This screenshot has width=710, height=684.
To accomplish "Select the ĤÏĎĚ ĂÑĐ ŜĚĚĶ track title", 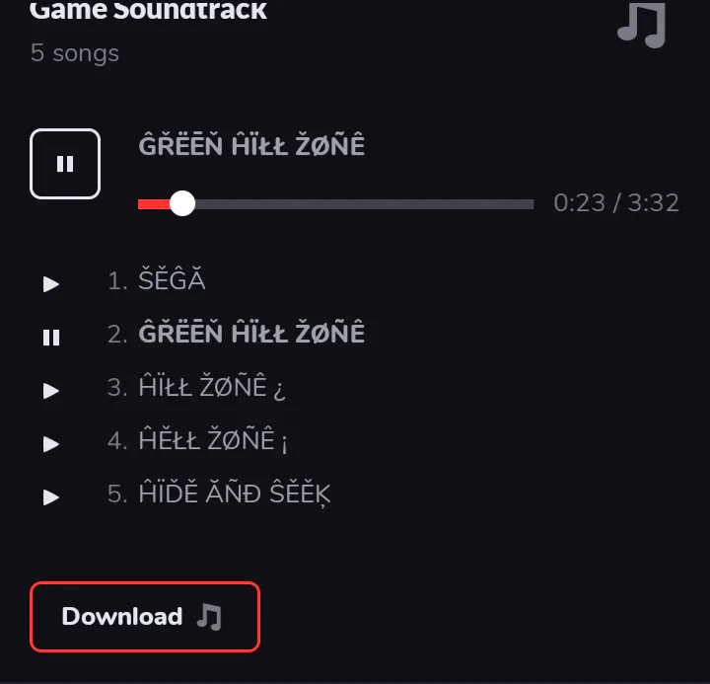I will (235, 494).
